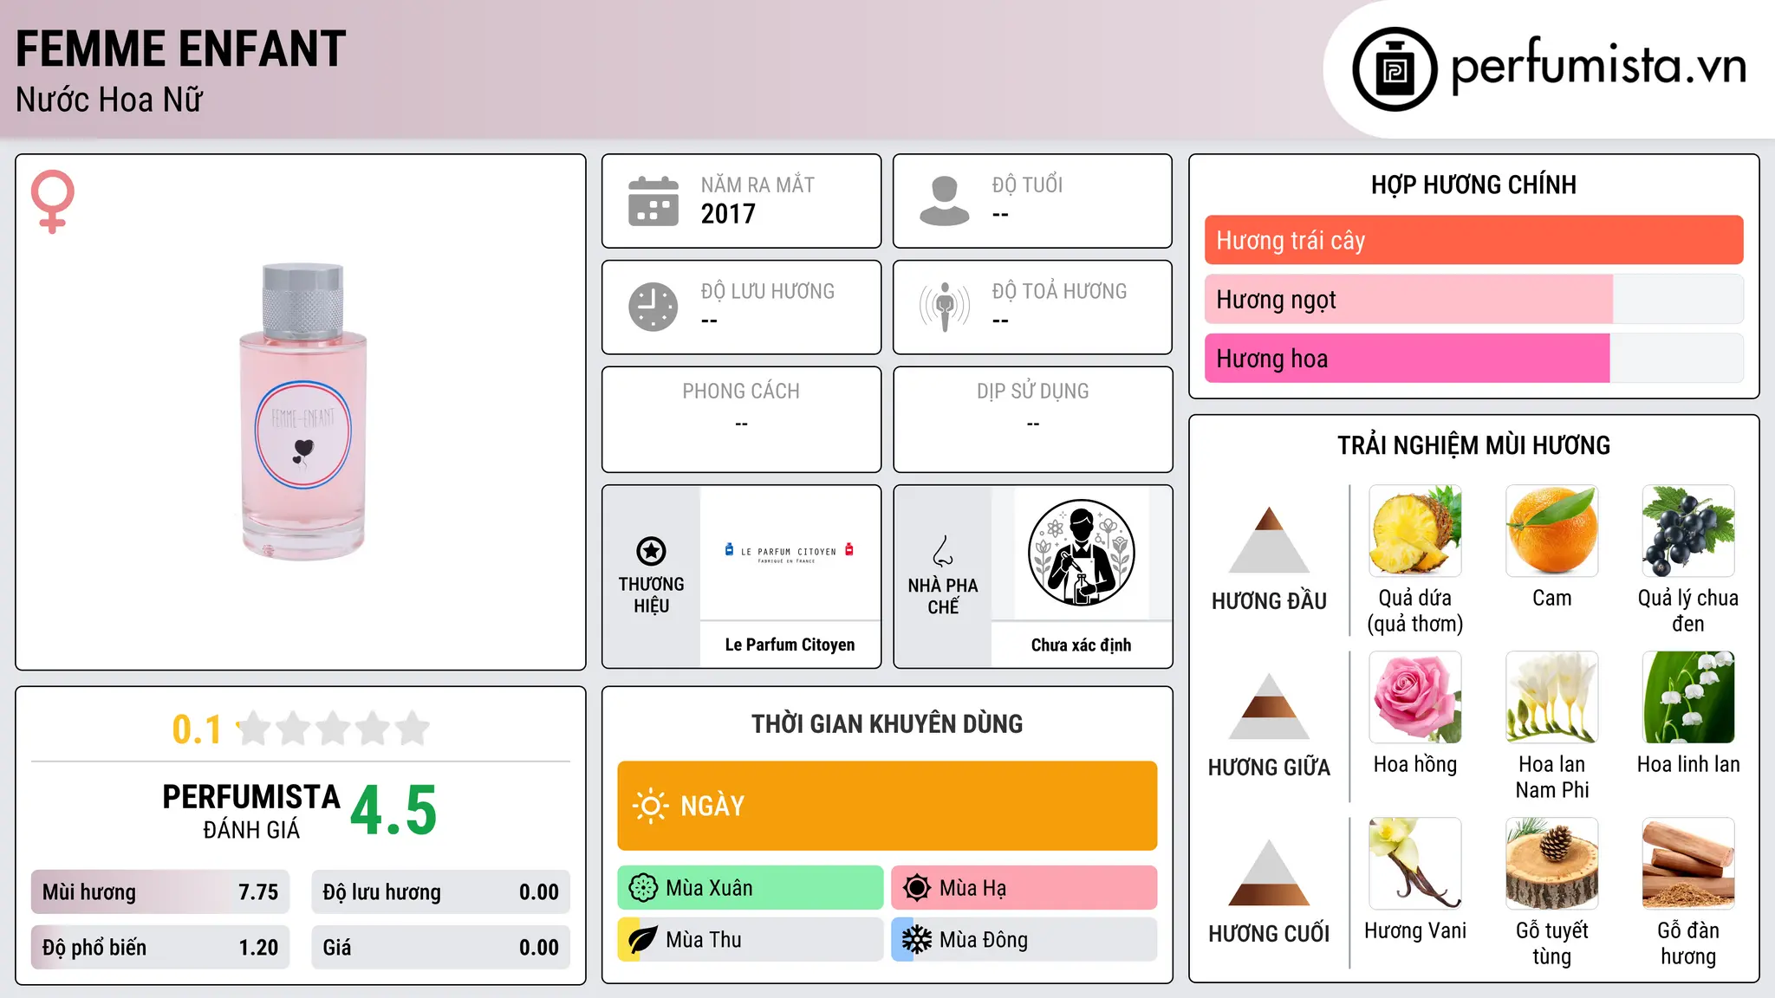Screen dimensions: 1775x998
Task: Click the sun icon for Mùa Hạ
Action: [917, 888]
